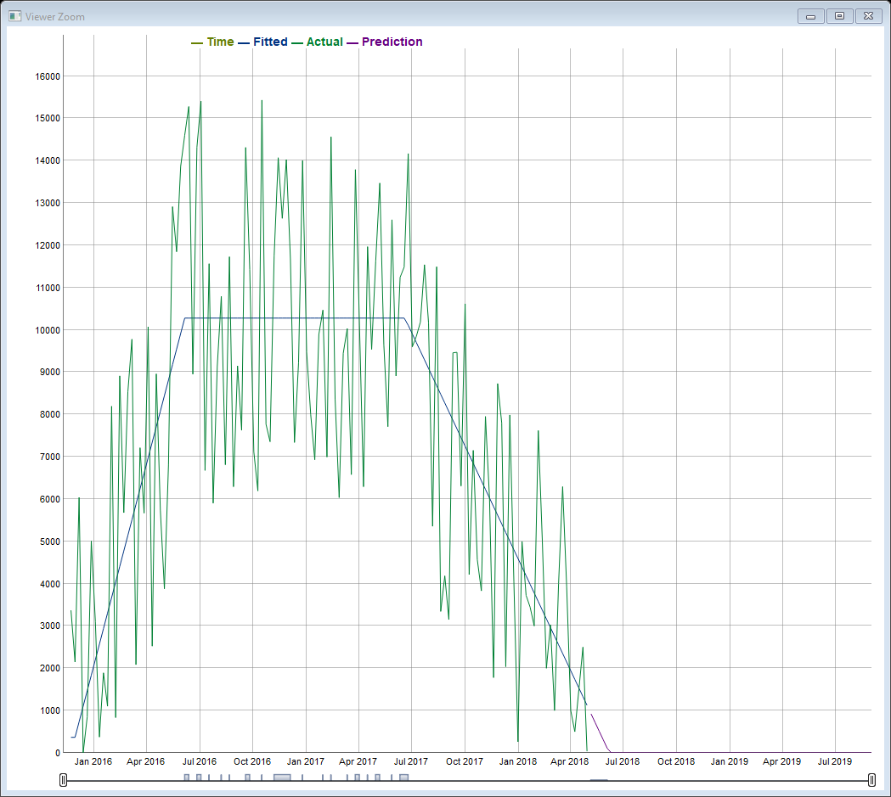
Task: Click the Jul 2016 x-axis label
Action: click(x=200, y=762)
